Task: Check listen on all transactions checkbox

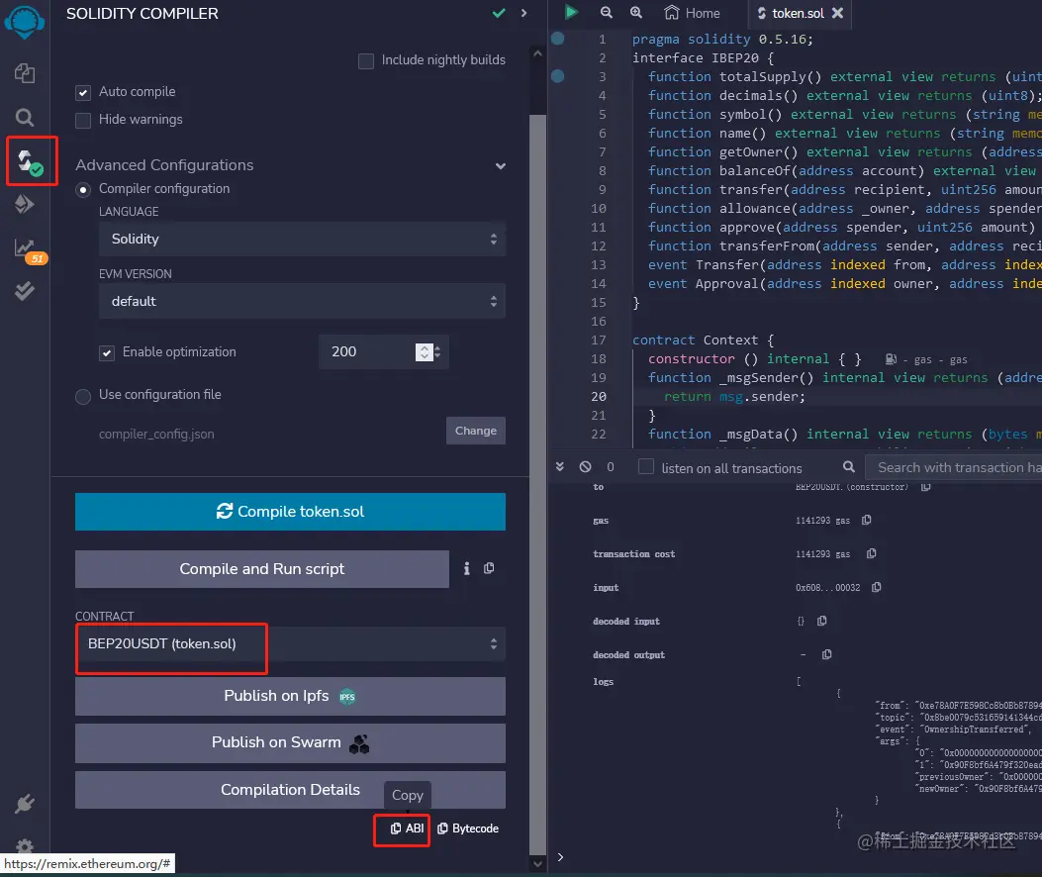Action: click(x=646, y=467)
